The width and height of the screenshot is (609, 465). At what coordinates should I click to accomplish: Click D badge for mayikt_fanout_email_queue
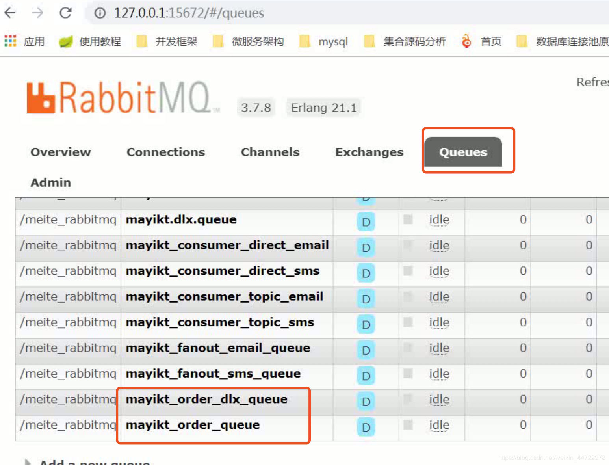[366, 350]
